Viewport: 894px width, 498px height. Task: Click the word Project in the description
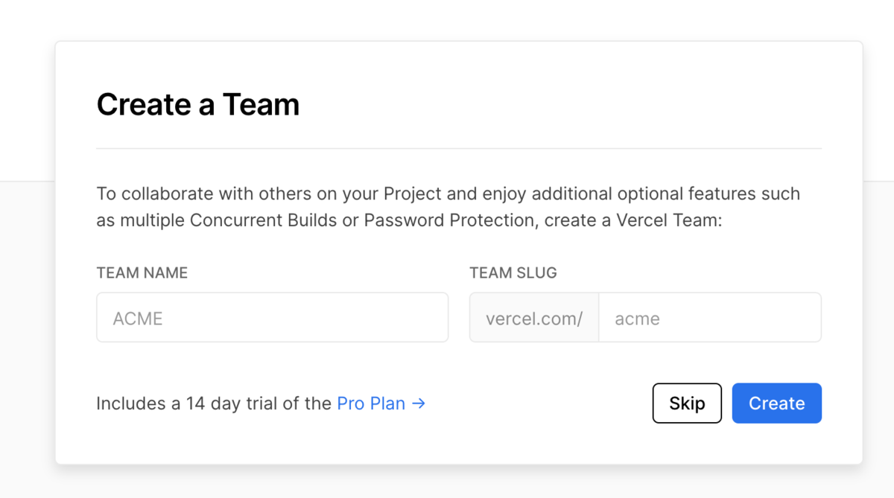tap(412, 194)
